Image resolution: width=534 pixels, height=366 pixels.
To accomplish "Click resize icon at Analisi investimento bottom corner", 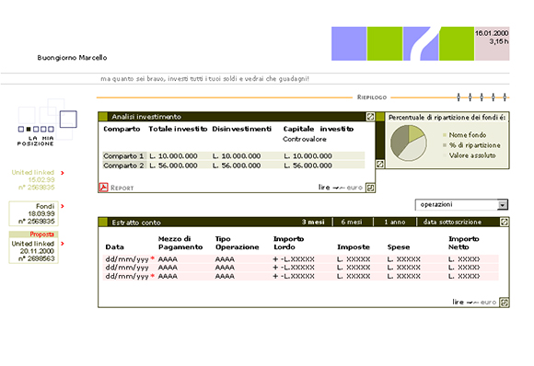I will [x=370, y=188].
